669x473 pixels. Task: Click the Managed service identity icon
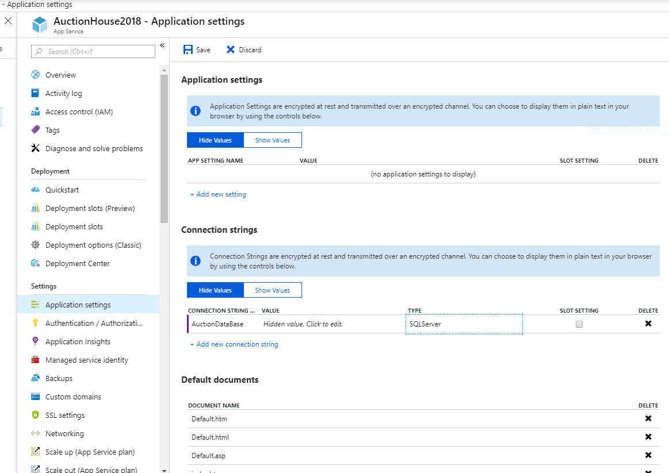click(x=36, y=360)
